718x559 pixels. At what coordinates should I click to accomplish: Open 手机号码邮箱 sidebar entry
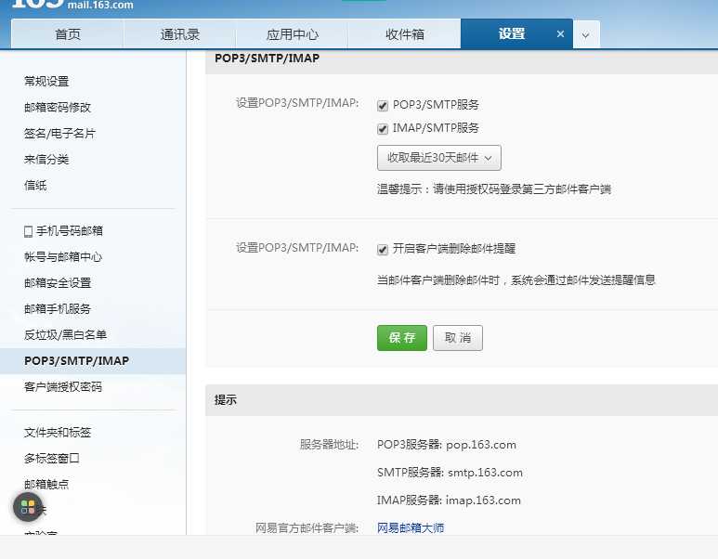pos(70,231)
